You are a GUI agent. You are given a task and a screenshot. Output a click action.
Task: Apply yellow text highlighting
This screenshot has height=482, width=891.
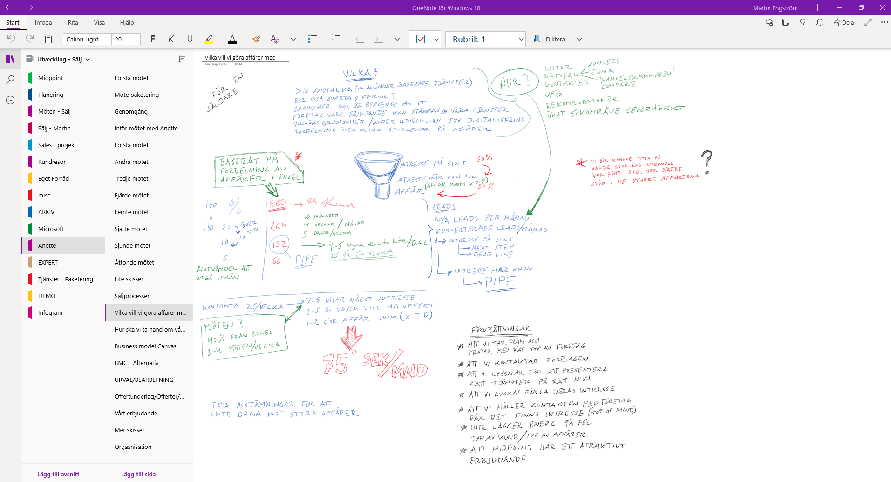pyautogui.click(x=208, y=39)
